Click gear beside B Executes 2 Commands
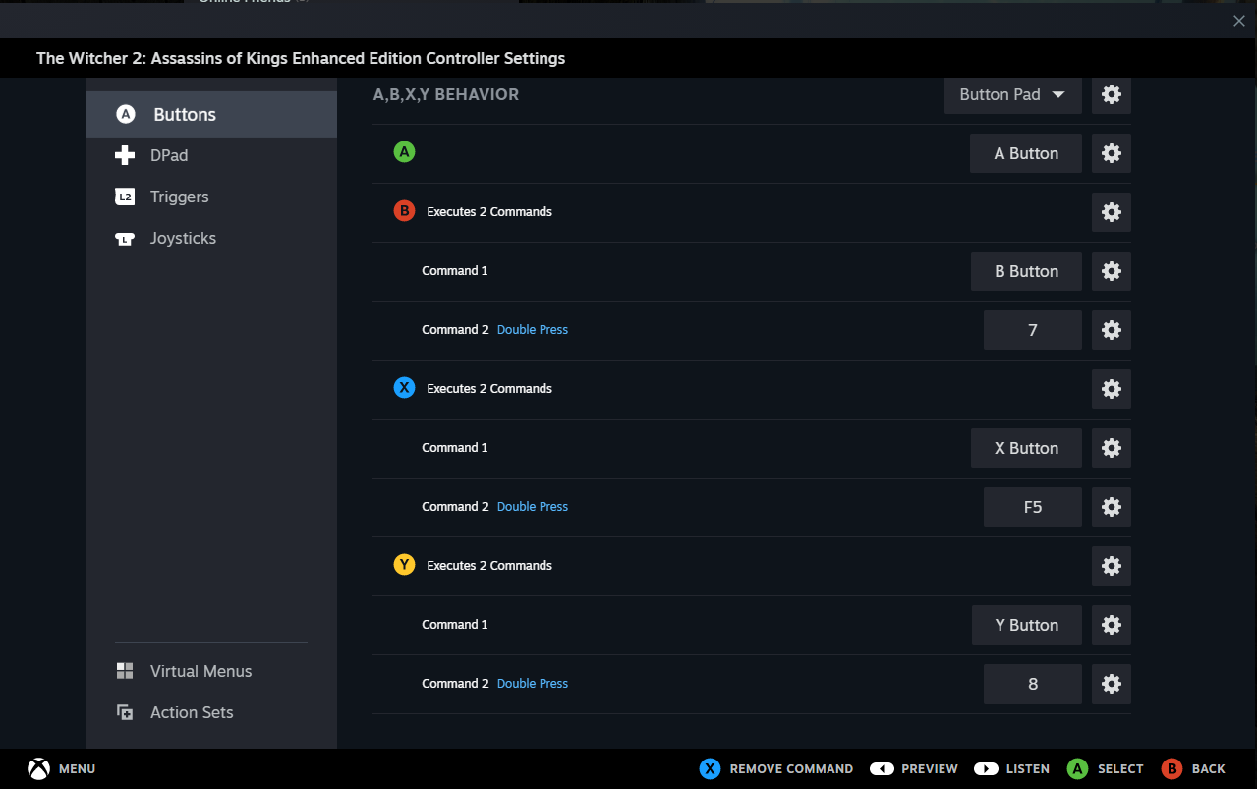This screenshot has height=789, width=1257. click(x=1112, y=212)
